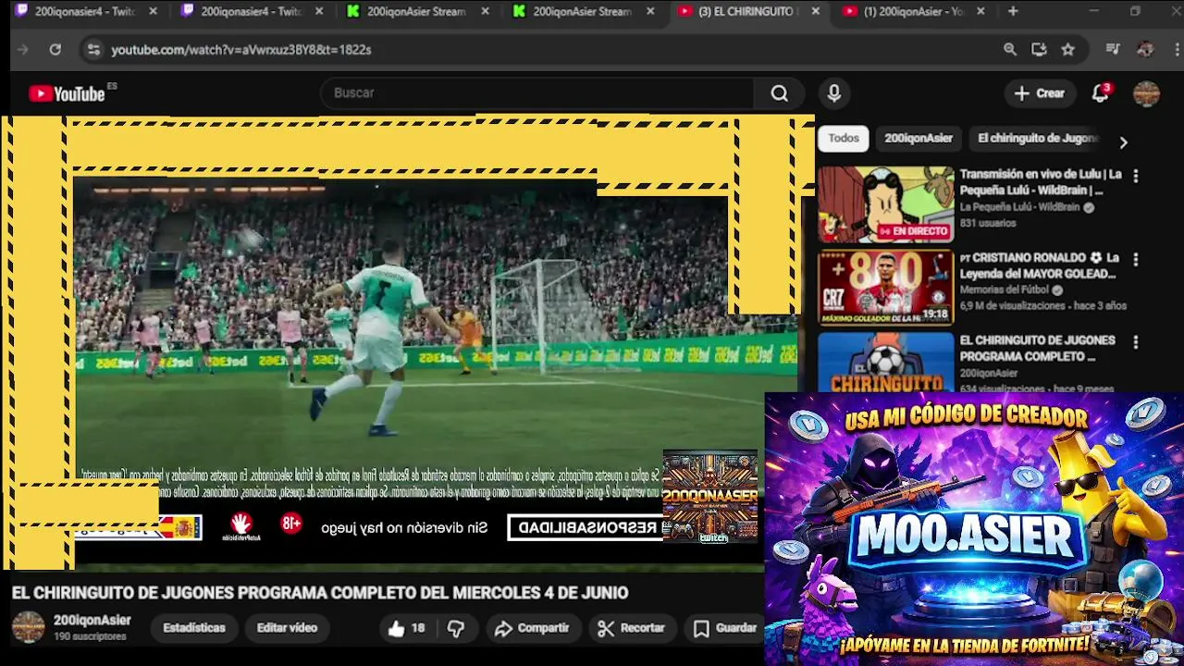
Task: Click 'La Pequeña Lulú - WildBrain' channel text
Action: click(x=1019, y=207)
